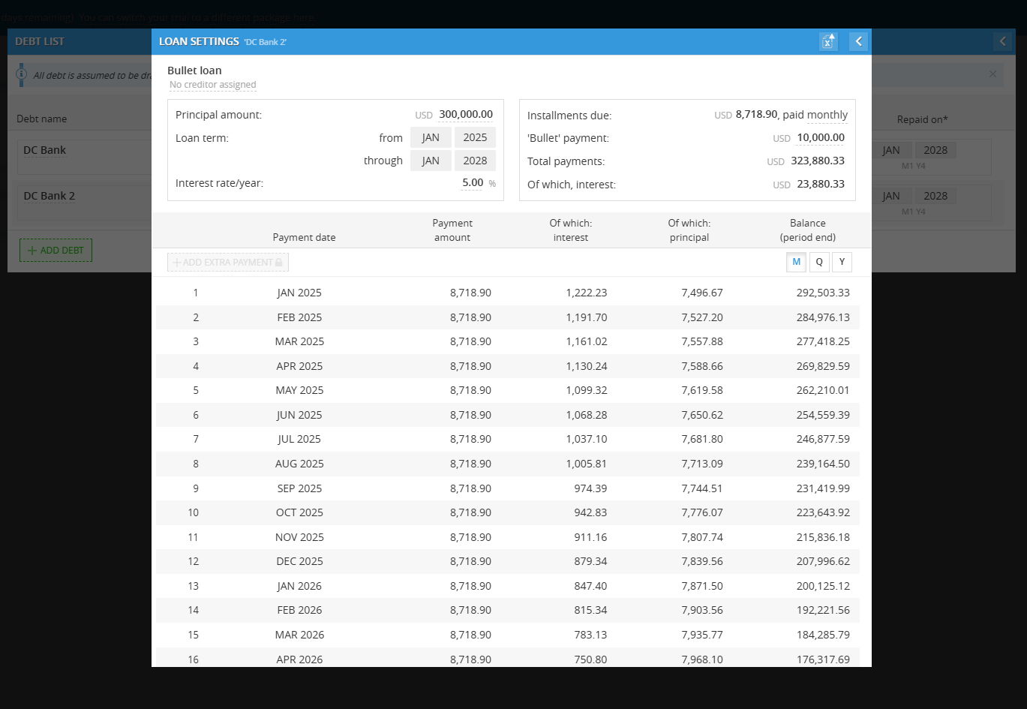Switch schedule to quarterly view (Q)
Screen dimensions: 1027x709
point(819,262)
